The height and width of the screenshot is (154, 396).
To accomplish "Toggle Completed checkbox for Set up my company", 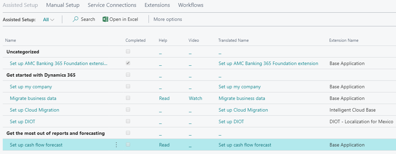I will pyautogui.click(x=128, y=87).
